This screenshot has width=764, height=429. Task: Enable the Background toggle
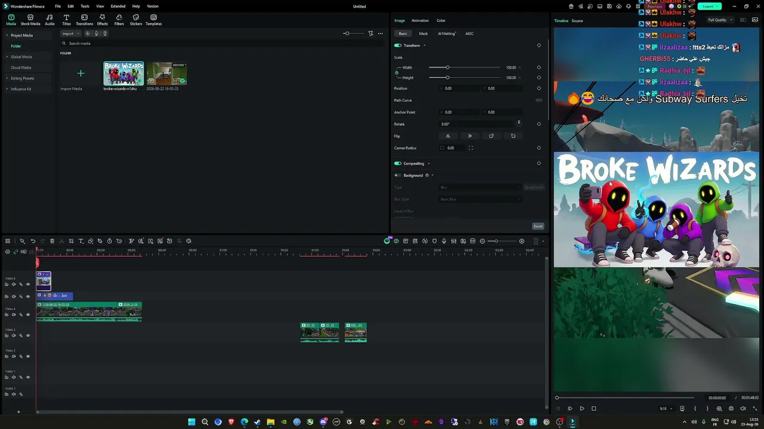click(398, 175)
